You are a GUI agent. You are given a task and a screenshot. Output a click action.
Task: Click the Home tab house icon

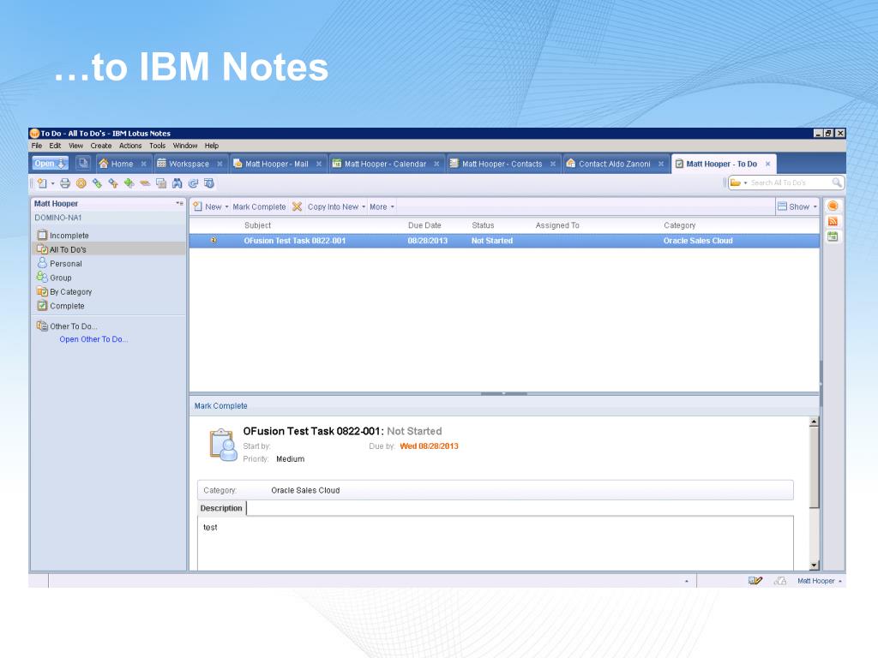[x=103, y=164]
